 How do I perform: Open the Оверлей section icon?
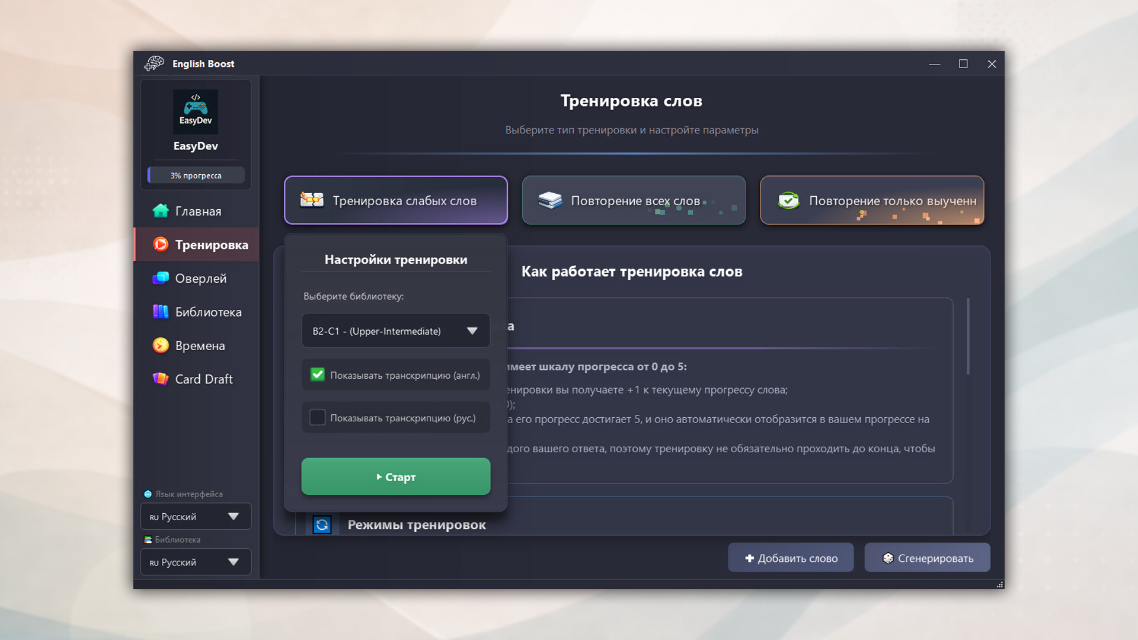(161, 278)
